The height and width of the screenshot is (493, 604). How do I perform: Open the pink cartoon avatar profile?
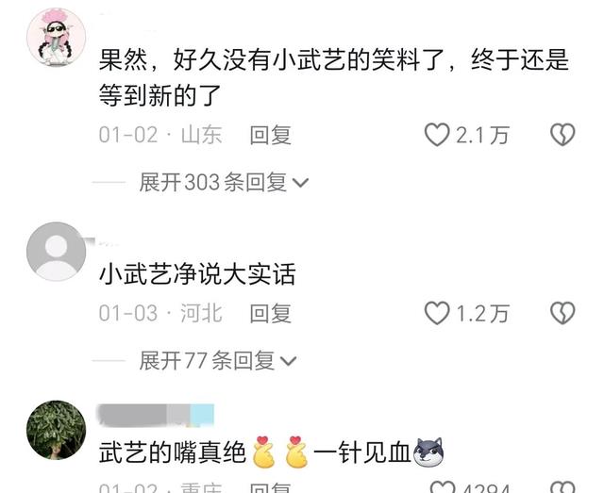pyautogui.click(x=57, y=38)
